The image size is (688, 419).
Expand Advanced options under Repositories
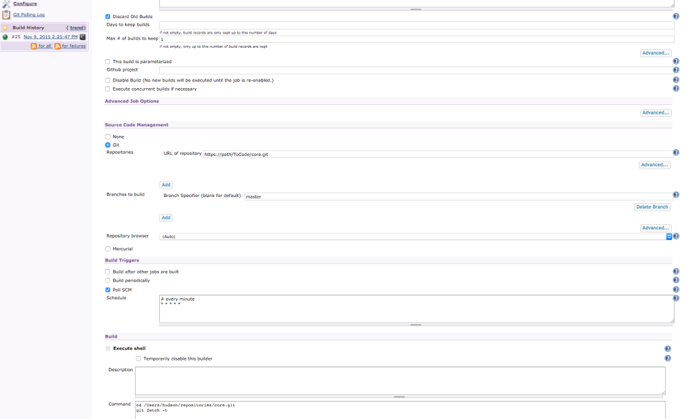pyautogui.click(x=654, y=165)
